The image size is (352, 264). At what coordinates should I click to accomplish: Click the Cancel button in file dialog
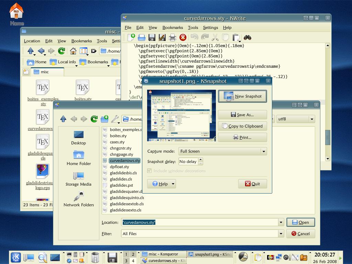tap(300, 234)
